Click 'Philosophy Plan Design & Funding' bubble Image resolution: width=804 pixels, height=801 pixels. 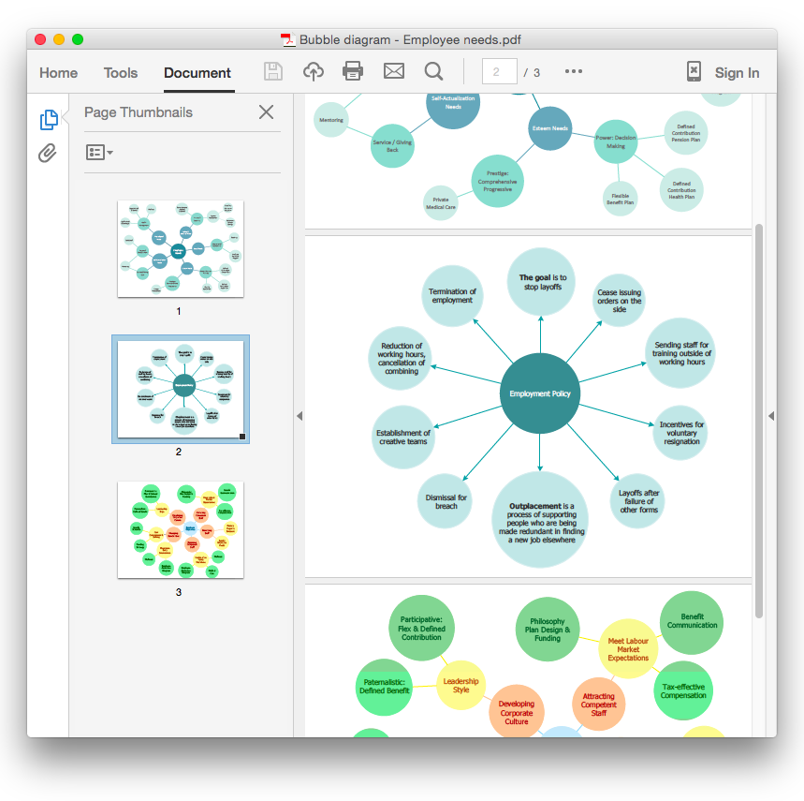coord(548,630)
